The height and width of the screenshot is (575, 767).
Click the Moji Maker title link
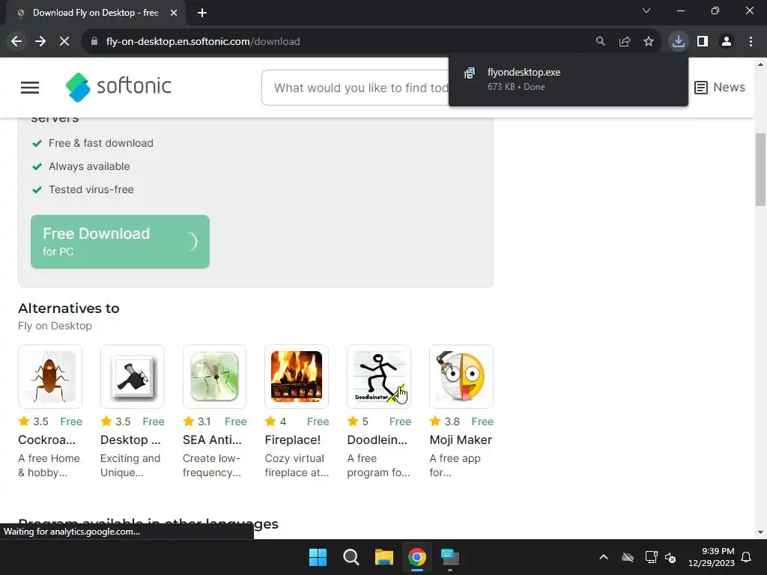pyautogui.click(x=461, y=439)
